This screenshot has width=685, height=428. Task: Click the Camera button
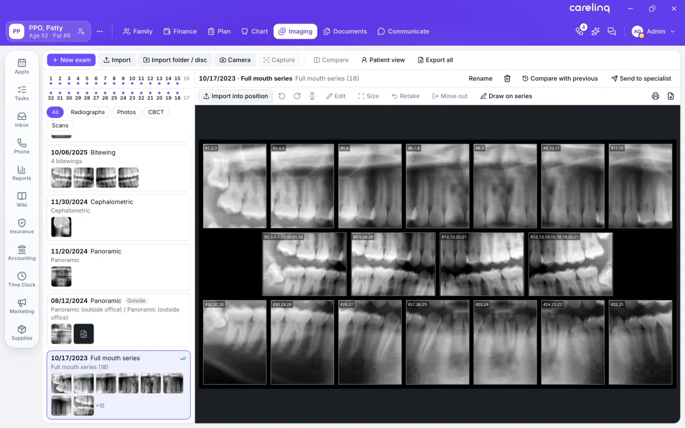coord(235,60)
